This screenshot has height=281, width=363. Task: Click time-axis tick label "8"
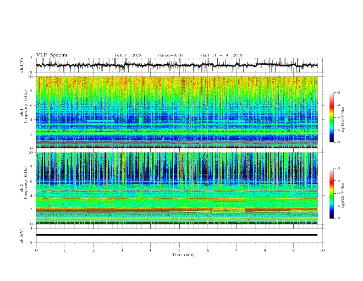[x=265, y=250]
